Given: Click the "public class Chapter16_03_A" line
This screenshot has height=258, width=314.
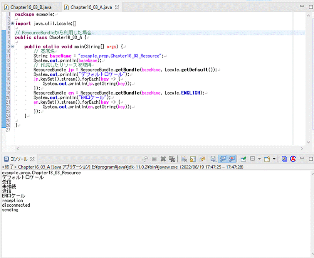Looking at the screenshot, I should pyautogui.click(x=51, y=37).
